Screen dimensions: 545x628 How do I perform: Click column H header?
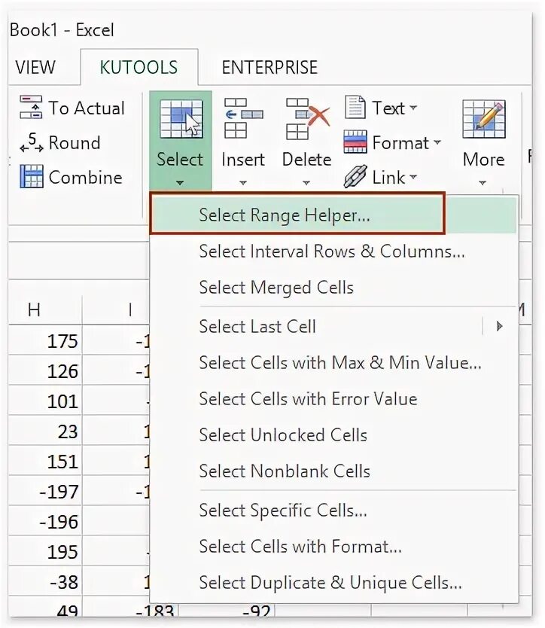pos(34,309)
